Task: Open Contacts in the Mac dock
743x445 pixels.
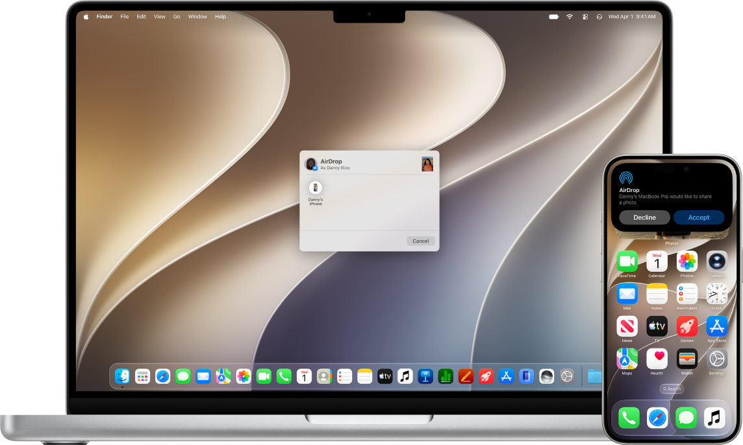Action: (x=324, y=376)
